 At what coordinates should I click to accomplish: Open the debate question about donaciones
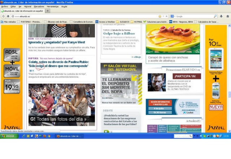[120, 120]
